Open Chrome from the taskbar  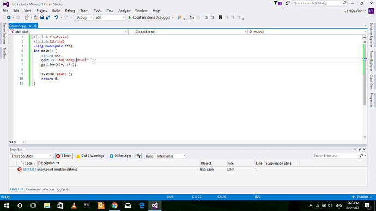point(114,206)
